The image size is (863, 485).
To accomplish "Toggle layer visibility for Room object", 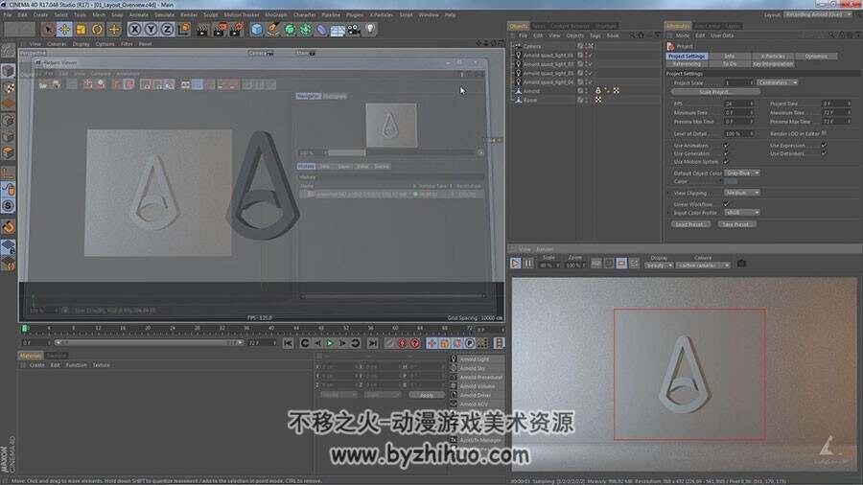I will coord(580,100).
